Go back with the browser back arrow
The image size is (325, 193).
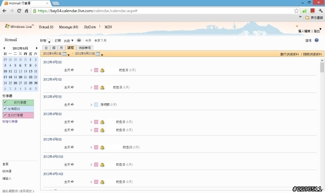(5, 11)
